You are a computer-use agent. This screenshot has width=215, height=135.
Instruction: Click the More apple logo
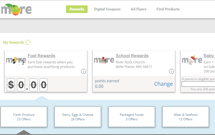click(x=16, y=9)
